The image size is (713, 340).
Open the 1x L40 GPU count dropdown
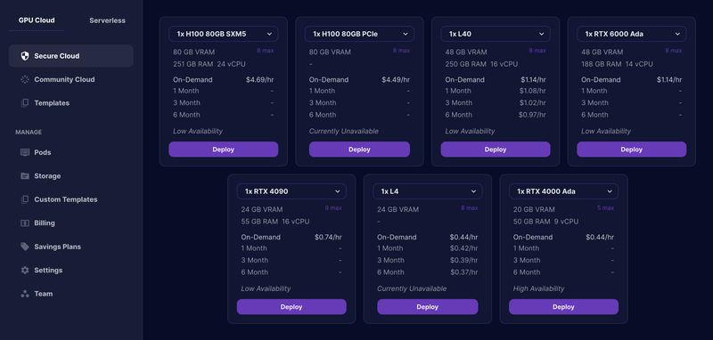(496, 34)
